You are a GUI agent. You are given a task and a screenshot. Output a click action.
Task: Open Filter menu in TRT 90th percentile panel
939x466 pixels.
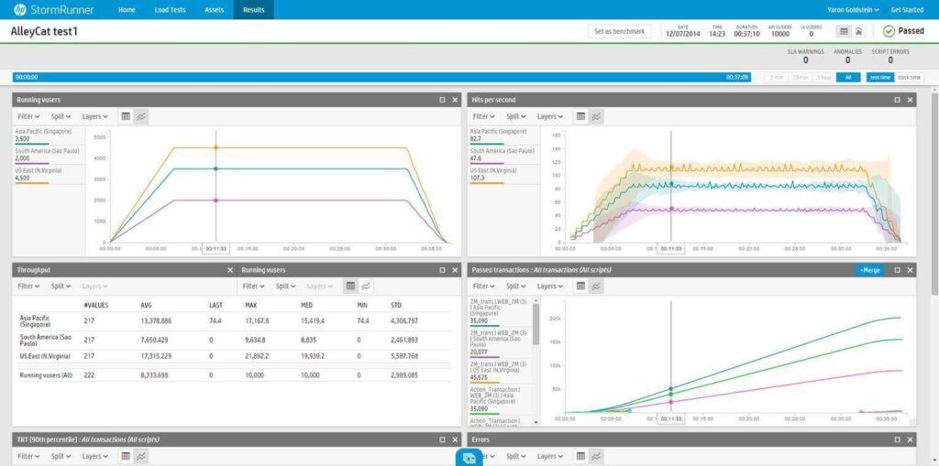point(28,457)
